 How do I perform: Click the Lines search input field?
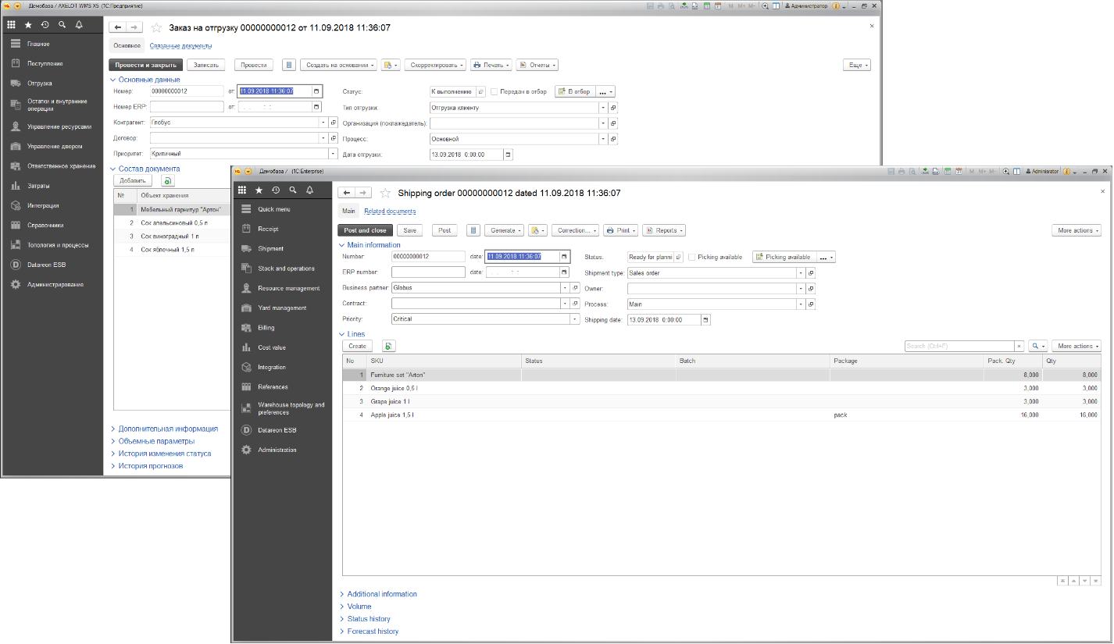pos(959,346)
